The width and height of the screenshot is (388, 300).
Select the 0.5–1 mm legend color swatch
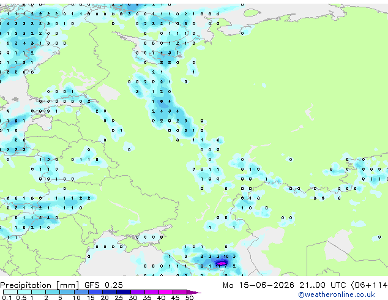24,292
